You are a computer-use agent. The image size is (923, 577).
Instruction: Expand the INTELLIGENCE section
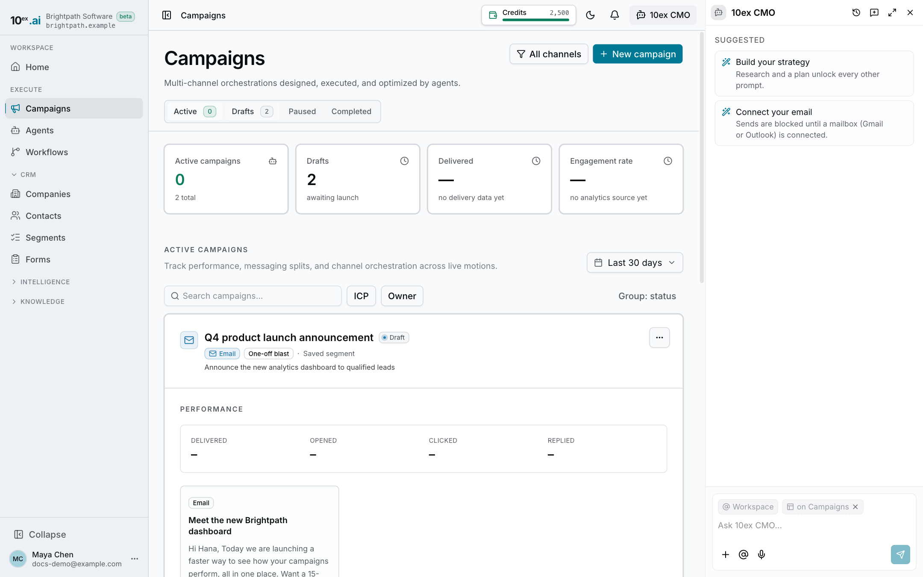41,282
